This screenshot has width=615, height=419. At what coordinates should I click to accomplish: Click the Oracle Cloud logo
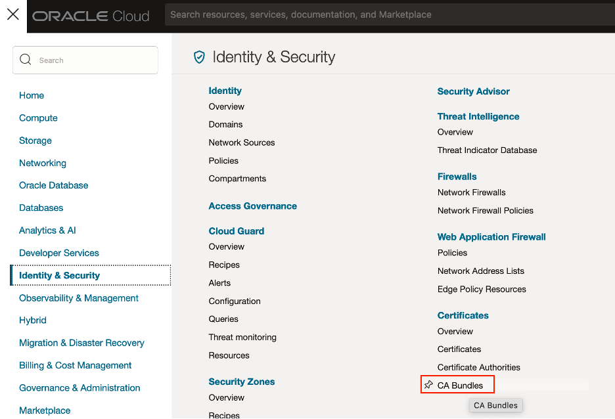(91, 16)
